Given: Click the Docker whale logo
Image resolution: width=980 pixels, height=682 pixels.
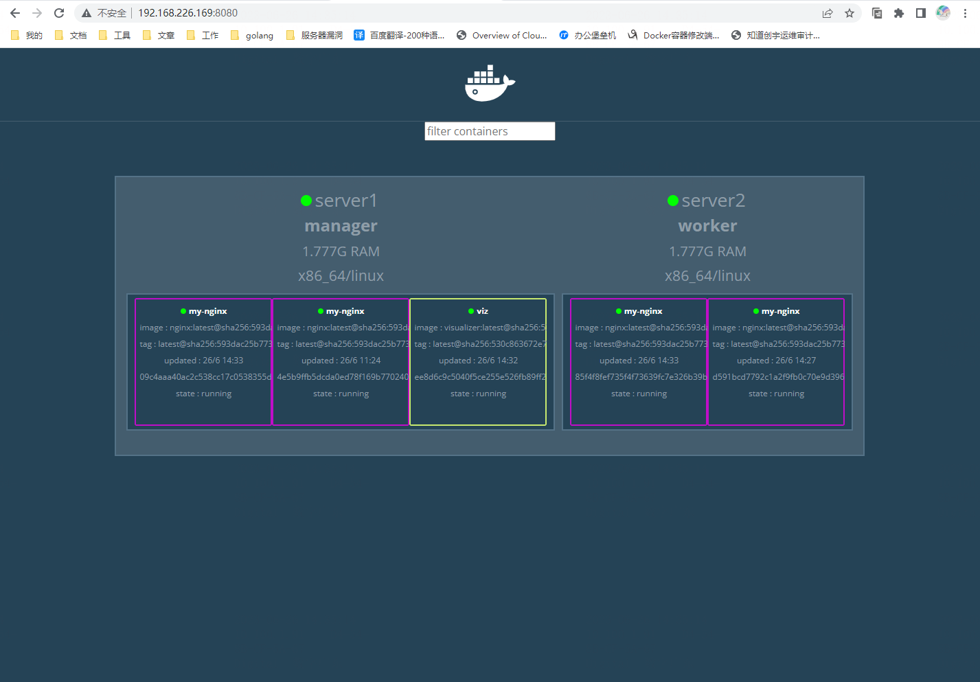Looking at the screenshot, I should [x=489, y=83].
